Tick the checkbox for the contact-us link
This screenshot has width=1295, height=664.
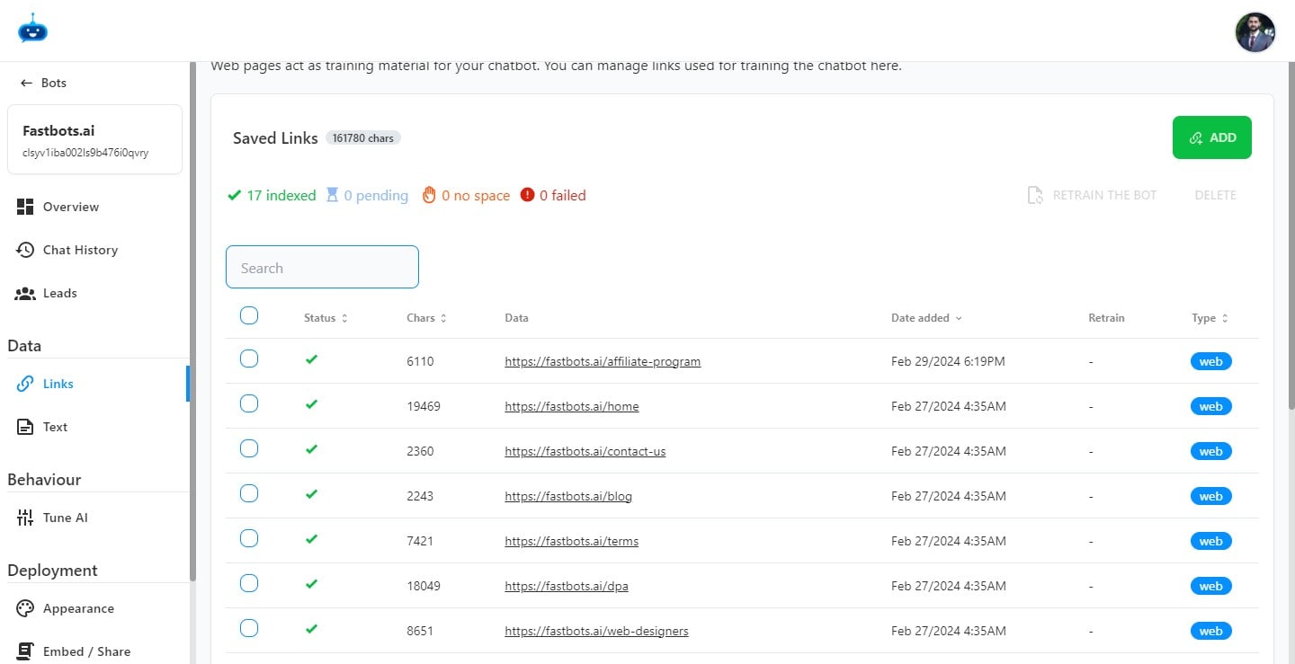point(249,448)
